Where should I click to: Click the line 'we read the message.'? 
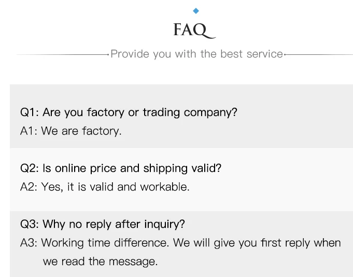(100, 261)
